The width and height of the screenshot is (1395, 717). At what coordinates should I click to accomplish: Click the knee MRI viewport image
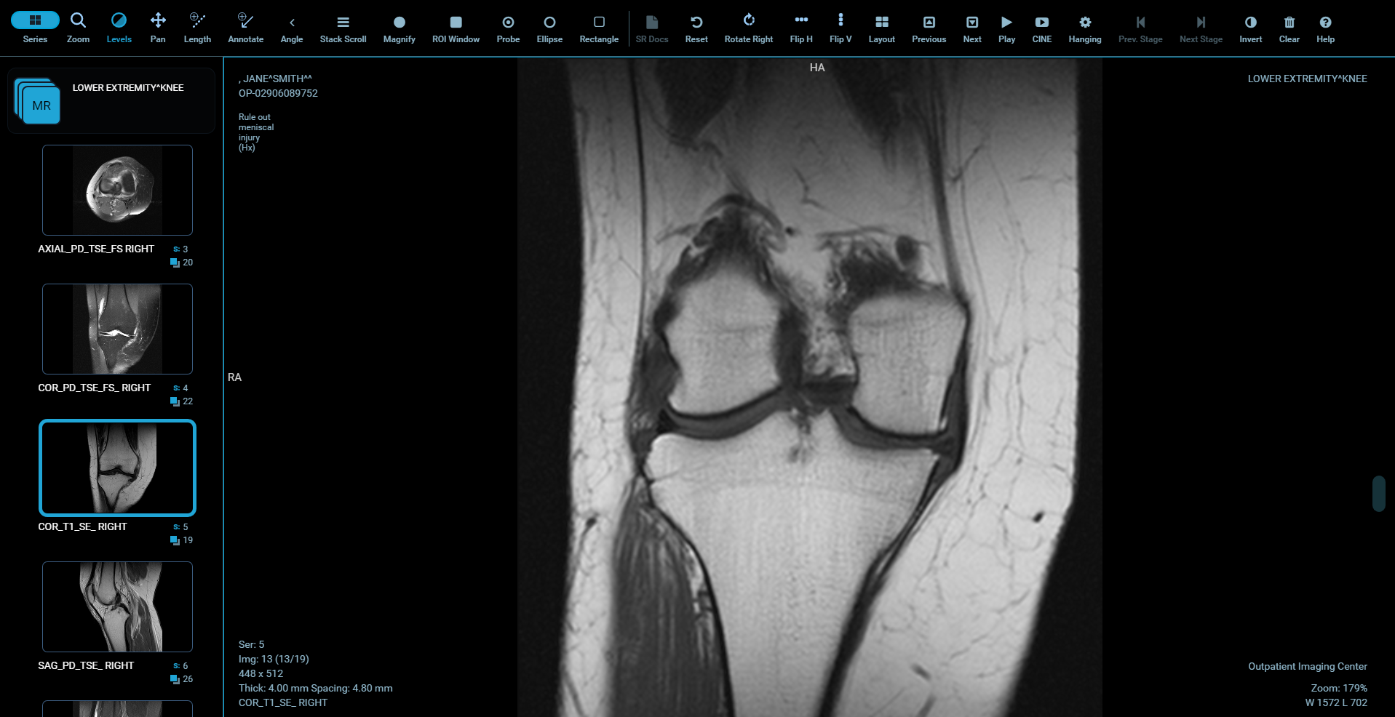(x=809, y=387)
